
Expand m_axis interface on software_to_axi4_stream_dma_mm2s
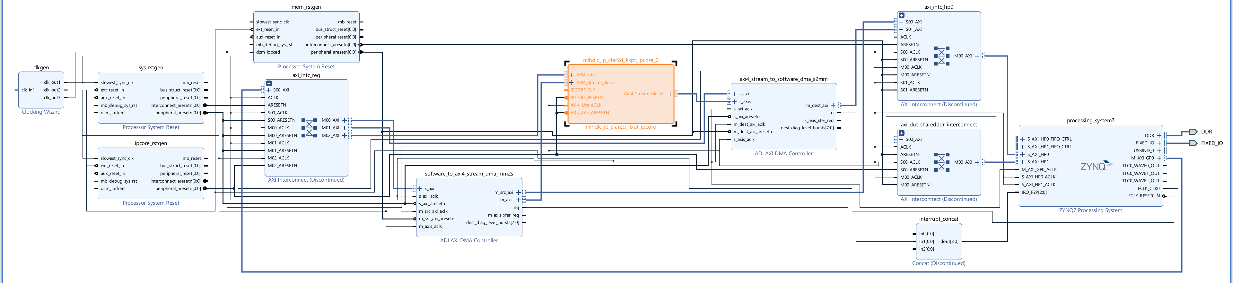tap(518, 200)
